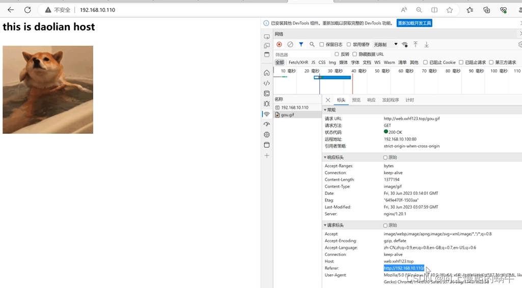
Task: Check the 已阻止请求 filter
Action: pyautogui.click(x=461, y=62)
